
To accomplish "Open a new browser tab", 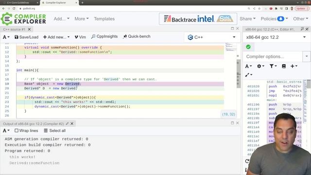I will point(82,2).
